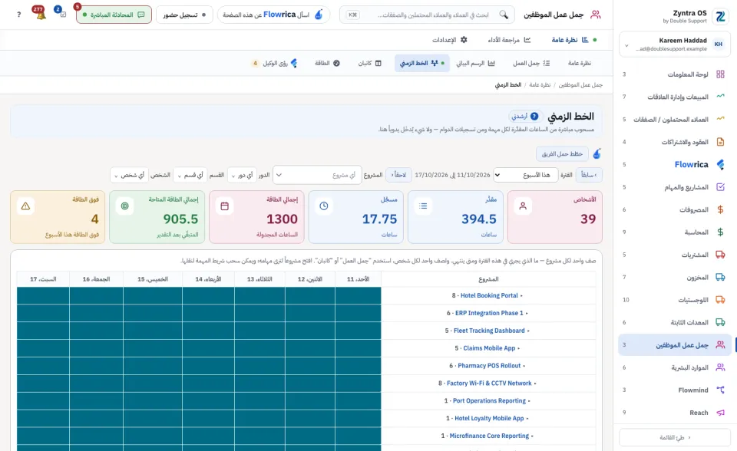The image size is (737, 451).
Task: Click اسأل Flowrica عن هذه الصفحة button
Action: point(273,15)
